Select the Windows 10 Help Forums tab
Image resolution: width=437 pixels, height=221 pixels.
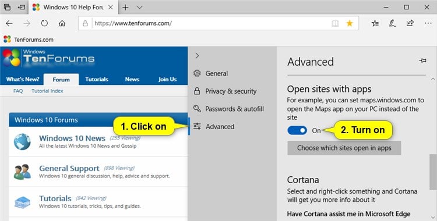pos(73,7)
